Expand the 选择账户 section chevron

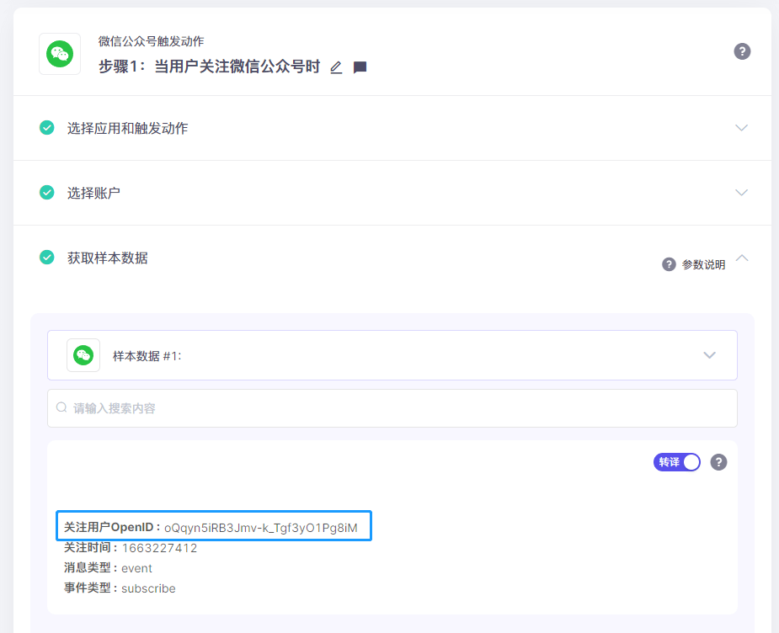click(x=741, y=192)
